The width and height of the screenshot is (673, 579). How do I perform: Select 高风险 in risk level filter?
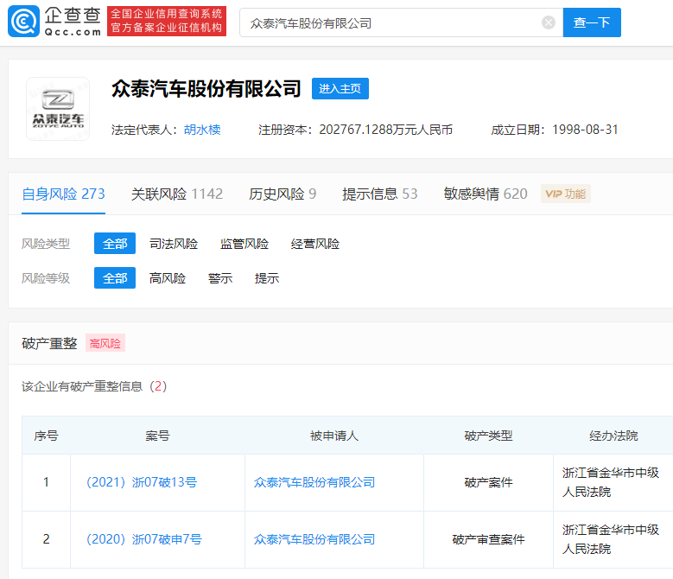pos(168,278)
